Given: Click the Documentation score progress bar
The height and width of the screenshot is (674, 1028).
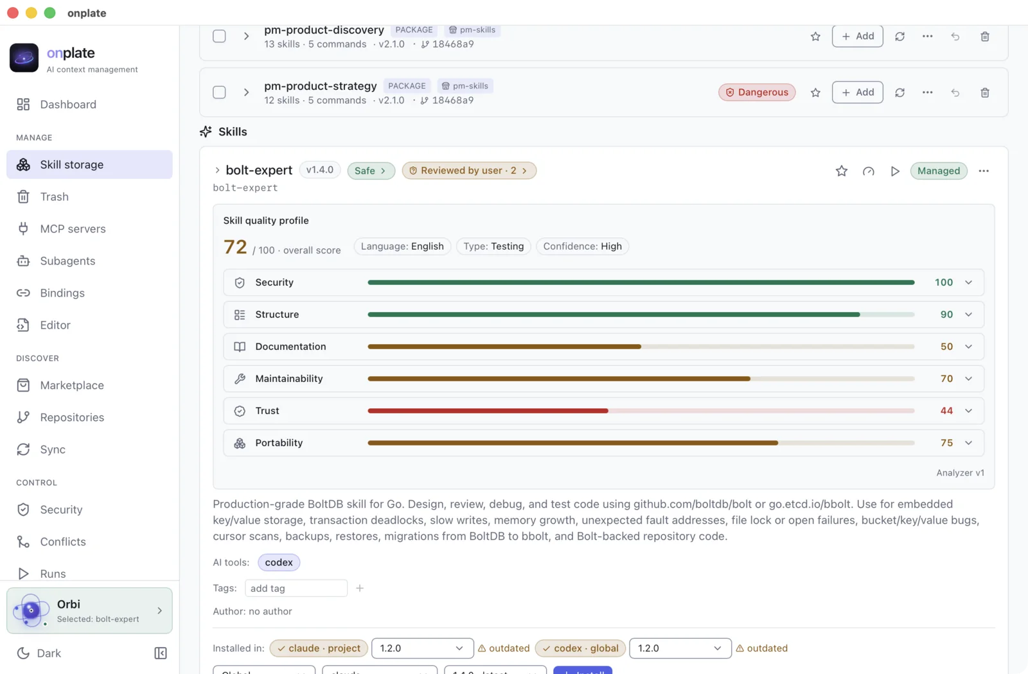Looking at the screenshot, I should pos(641,347).
